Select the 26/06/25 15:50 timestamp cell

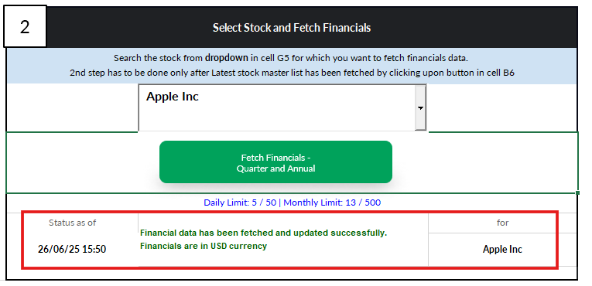72,249
